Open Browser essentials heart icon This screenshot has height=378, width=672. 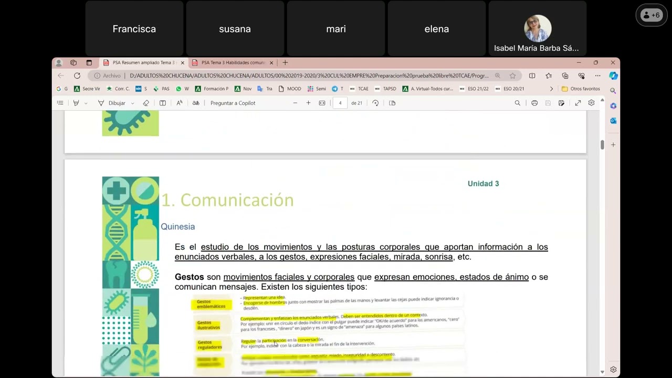581,76
